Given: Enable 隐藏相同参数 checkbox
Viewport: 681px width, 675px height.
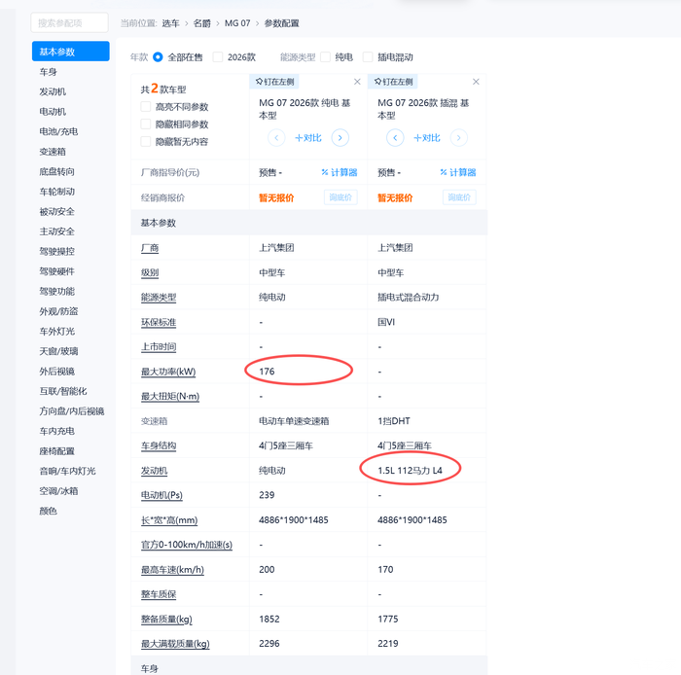Looking at the screenshot, I should click(146, 124).
